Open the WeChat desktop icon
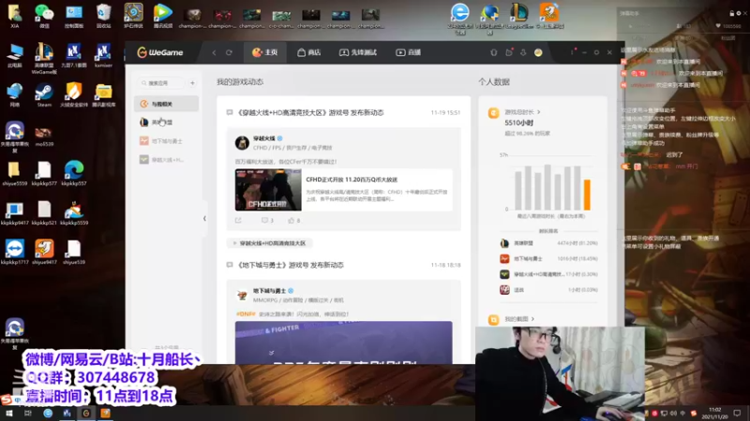 click(44, 15)
